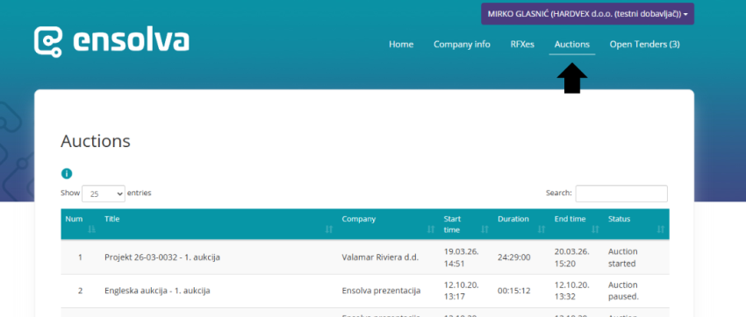
Task: Click the teal info icon under Auctions
Action: coord(67,173)
